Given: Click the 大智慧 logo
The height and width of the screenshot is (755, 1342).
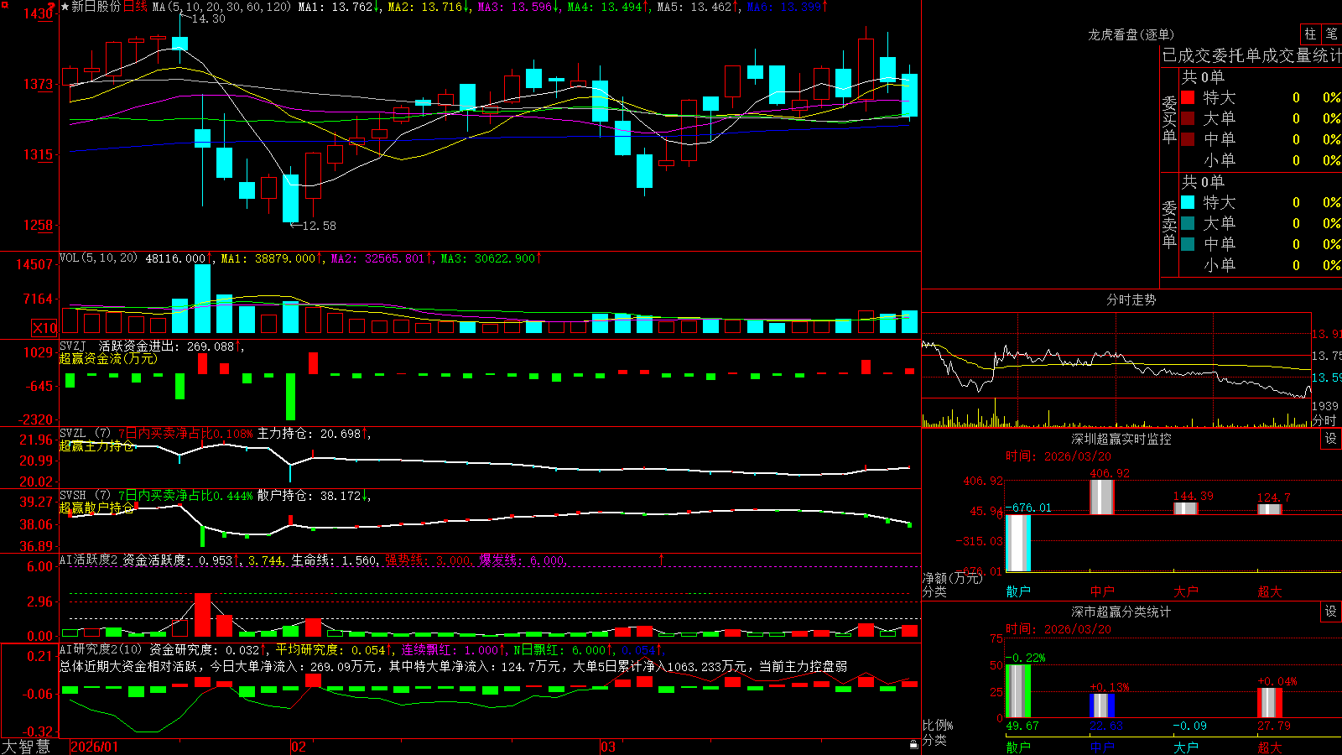Looking at the screenshot, I should [x=26, y=747].
